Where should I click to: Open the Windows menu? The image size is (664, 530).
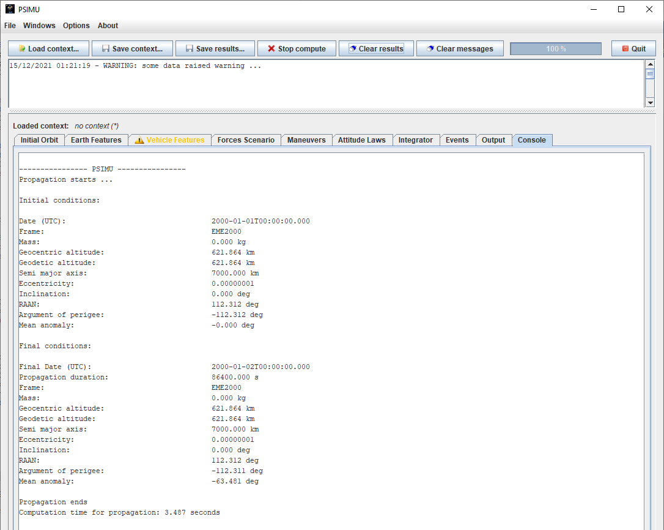pyautogui.click(x=39, y=26)
